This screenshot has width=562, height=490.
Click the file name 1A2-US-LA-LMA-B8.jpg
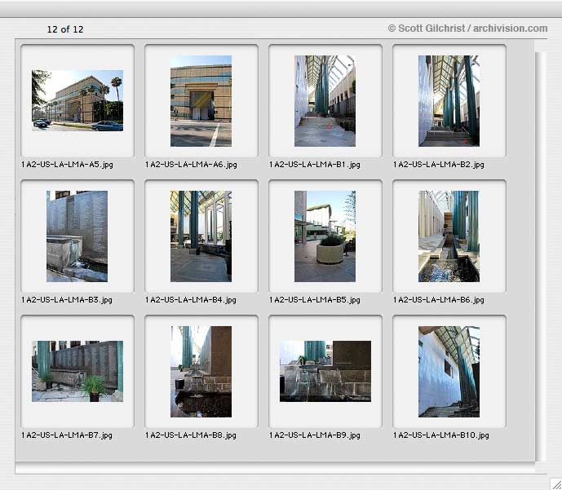tap(191, 435)
